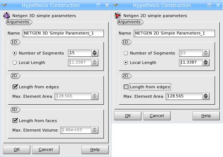Select Local Length radio in 2D dialog
Screen dimensions: 223x157
126,63
